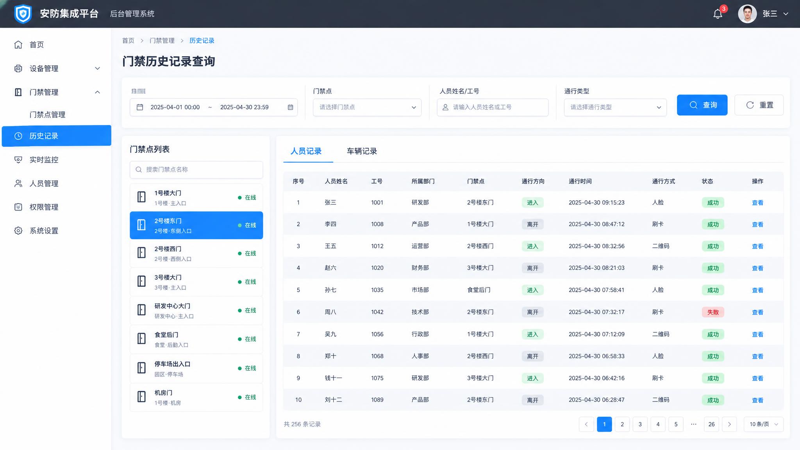Click the 门禁管理 breadcrumb link
800x450 pixels.
tap(162, 41)
